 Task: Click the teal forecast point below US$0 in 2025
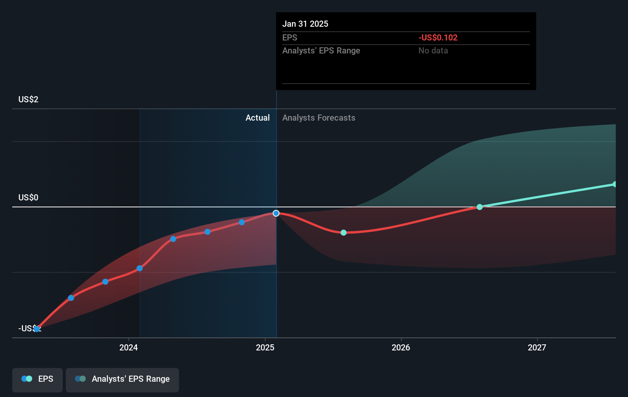343,232
